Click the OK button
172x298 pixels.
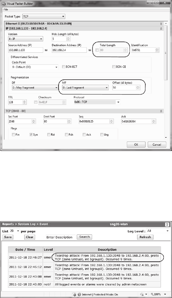[x=136, y=144]
